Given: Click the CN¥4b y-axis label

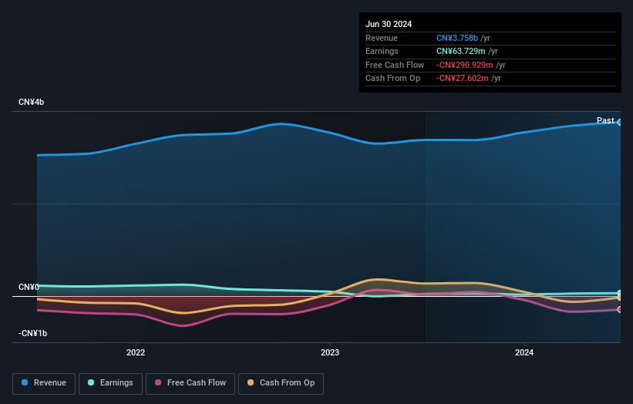Looking at the screenshot, I should coord(31,102).
